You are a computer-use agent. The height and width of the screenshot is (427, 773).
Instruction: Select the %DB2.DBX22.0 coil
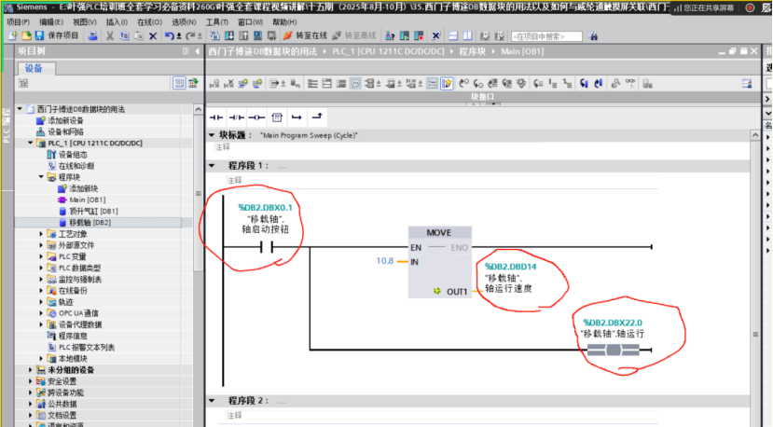(x=614, y=350)
